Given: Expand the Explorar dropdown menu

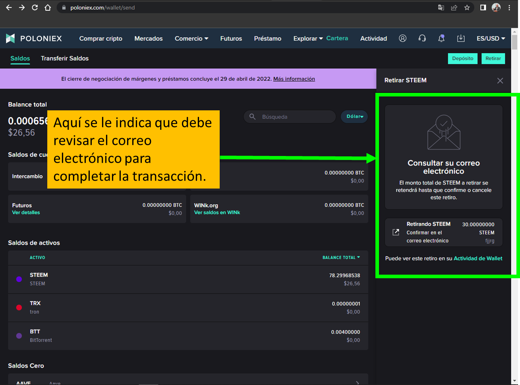Looking at the screenshot, I should pyautogui.click(x=308, y=38).
